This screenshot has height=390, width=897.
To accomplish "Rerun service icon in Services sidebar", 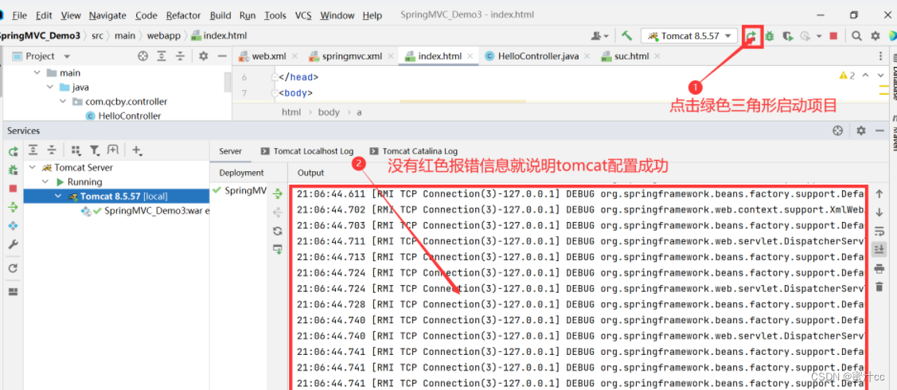I will [x=13, y=151].
